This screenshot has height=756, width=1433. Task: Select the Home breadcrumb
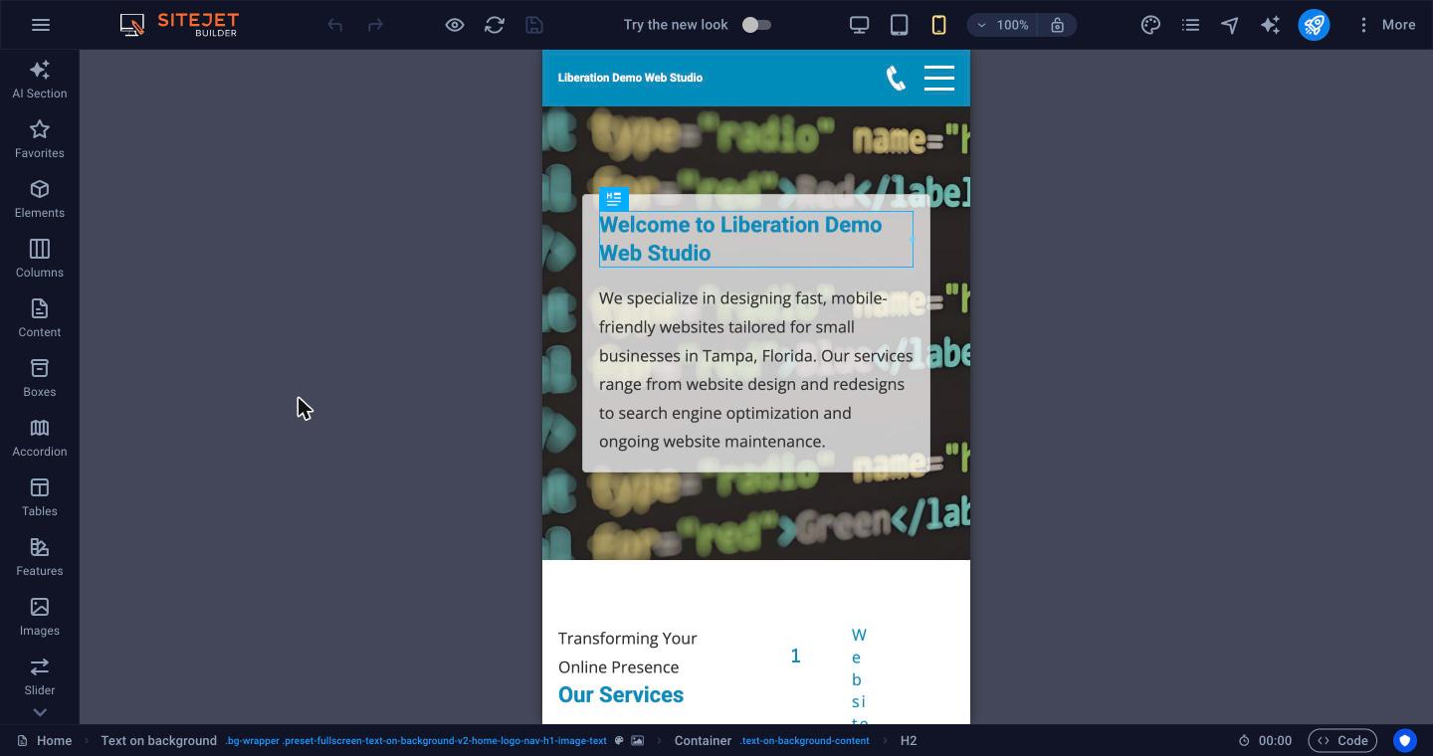click(45, 741)
